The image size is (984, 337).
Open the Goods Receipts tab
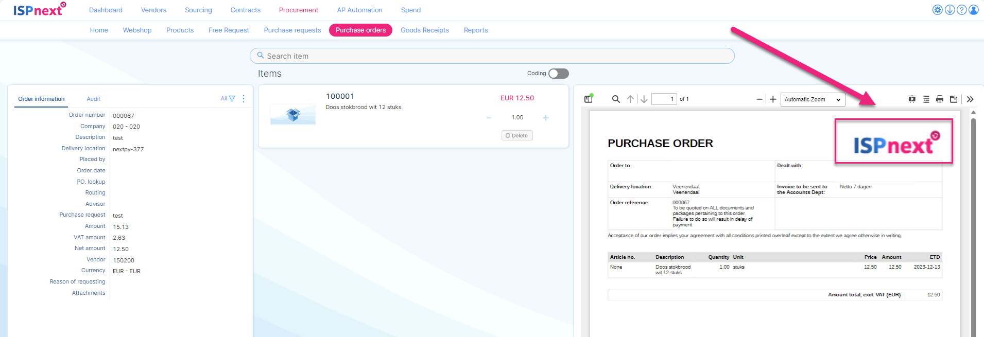[424, 30]
